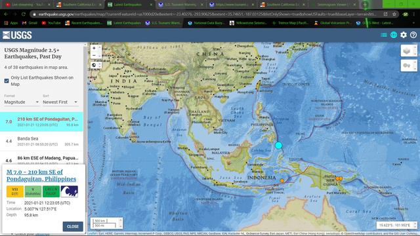Zoom in the map with plus button
The image size is (420, 236).
tap(94, 48)
